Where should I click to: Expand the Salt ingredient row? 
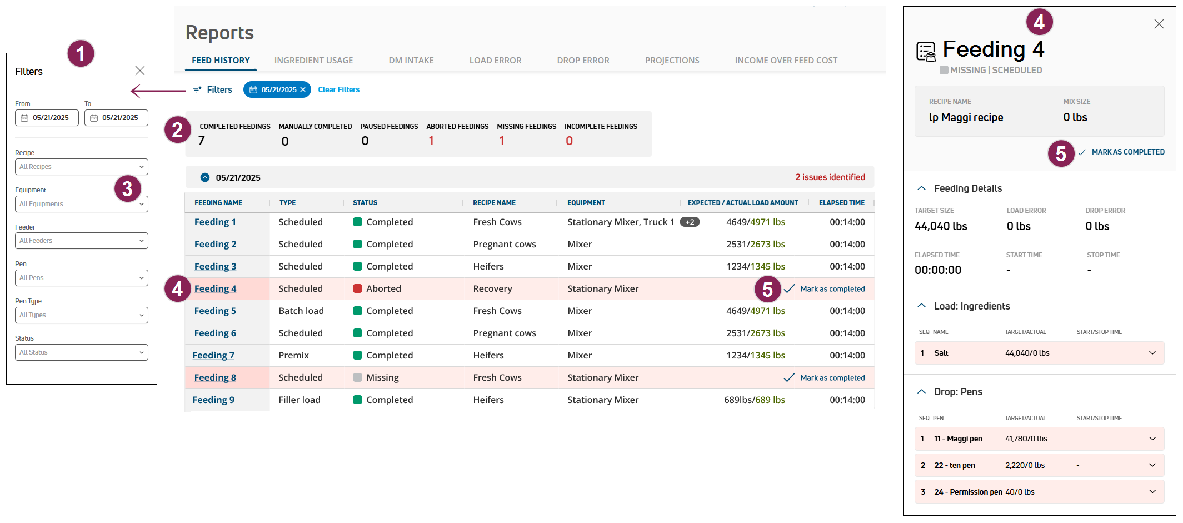[1152, 353]
